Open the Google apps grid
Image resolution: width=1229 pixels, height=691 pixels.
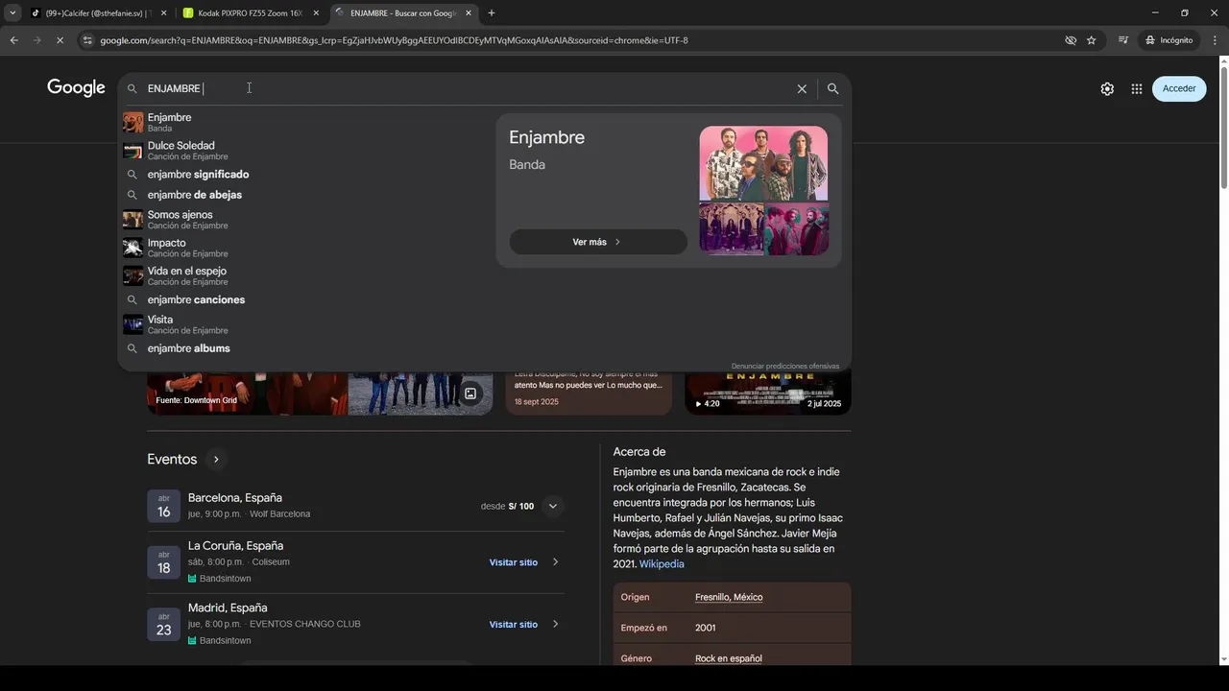[x=1137, y=88]
